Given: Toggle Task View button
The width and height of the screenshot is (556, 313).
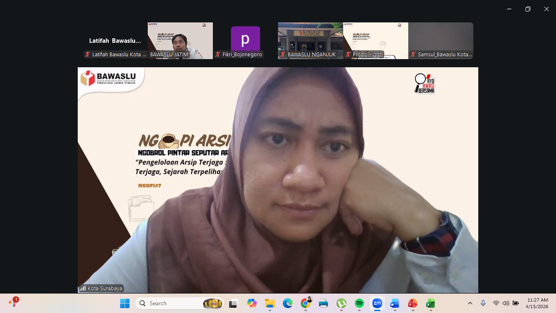Looking at the screenshot, I should click(x=234, y=303).
